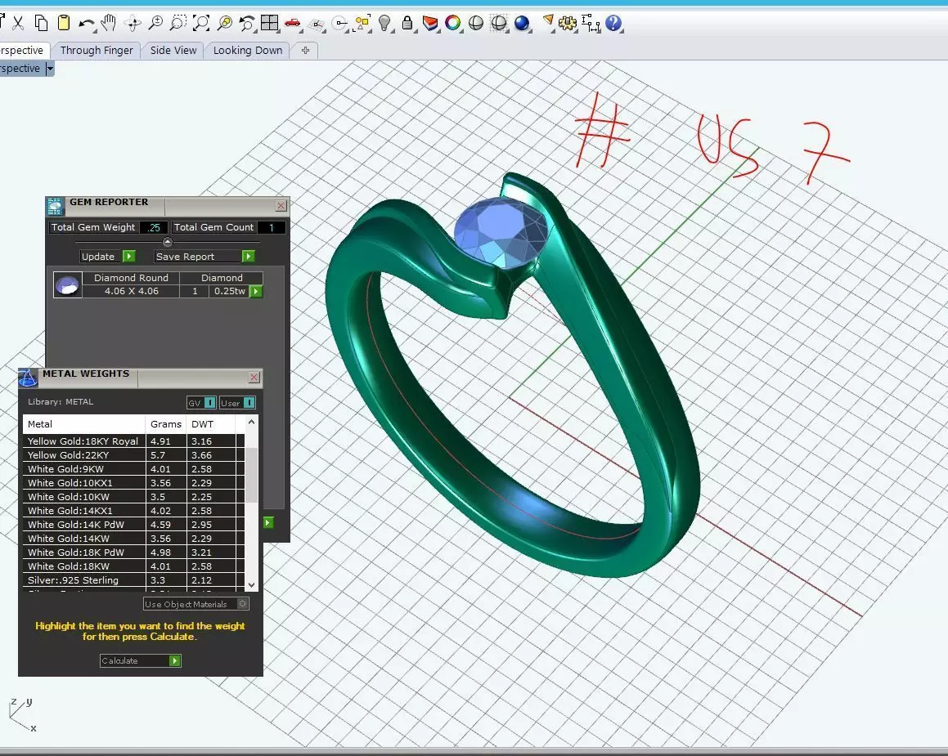Viewport: 948px width, 756px height.
Task: Click the Zoom Selected icon
Action: click(224, 23)
